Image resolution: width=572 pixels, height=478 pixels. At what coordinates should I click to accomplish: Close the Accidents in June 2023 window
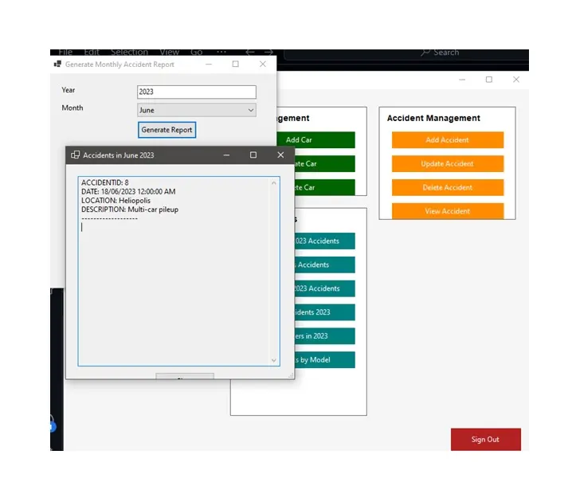point(280,155)
